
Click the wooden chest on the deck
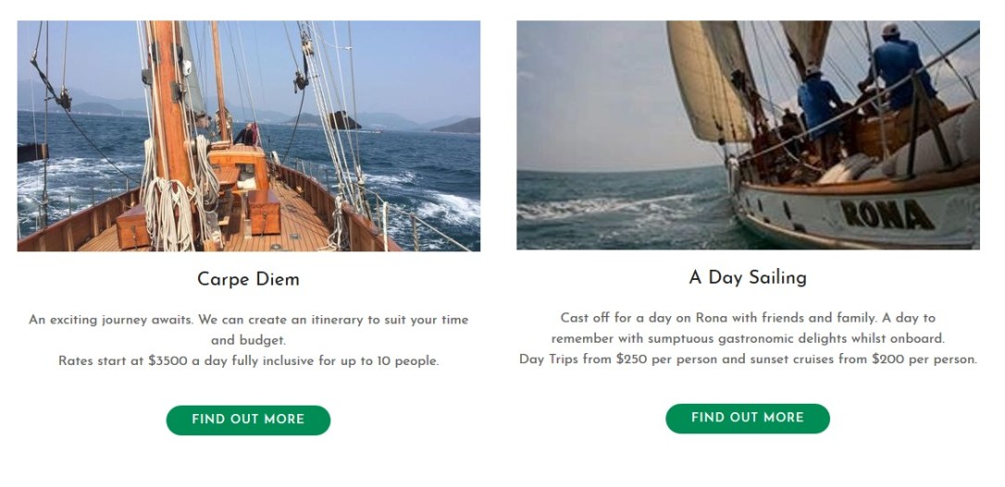point(264,212)
